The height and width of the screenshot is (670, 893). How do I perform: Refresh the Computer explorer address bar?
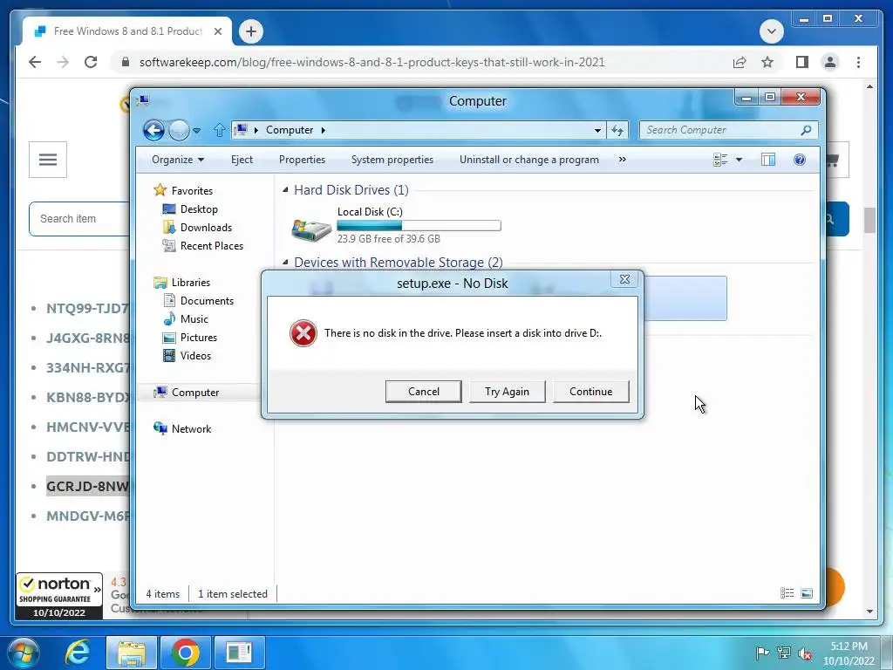pos(617,131)
